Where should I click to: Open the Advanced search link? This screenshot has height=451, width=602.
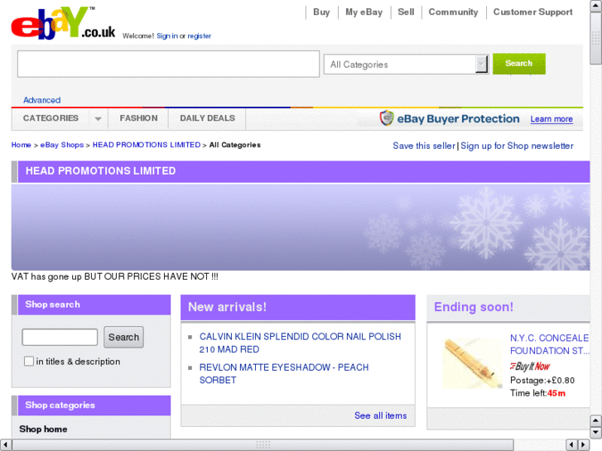[42, 100]
